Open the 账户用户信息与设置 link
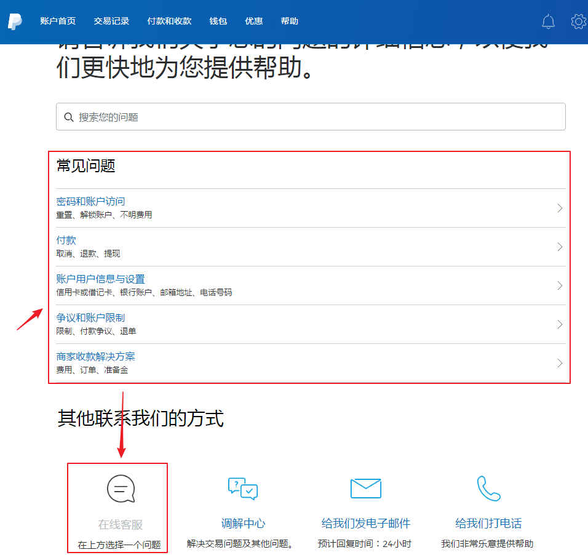The image size is (588, 555). [100, 279]
